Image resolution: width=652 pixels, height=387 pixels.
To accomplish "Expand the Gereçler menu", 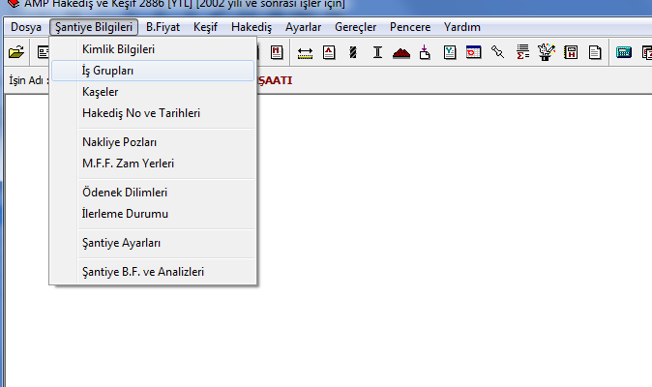I will pos(355,27).
